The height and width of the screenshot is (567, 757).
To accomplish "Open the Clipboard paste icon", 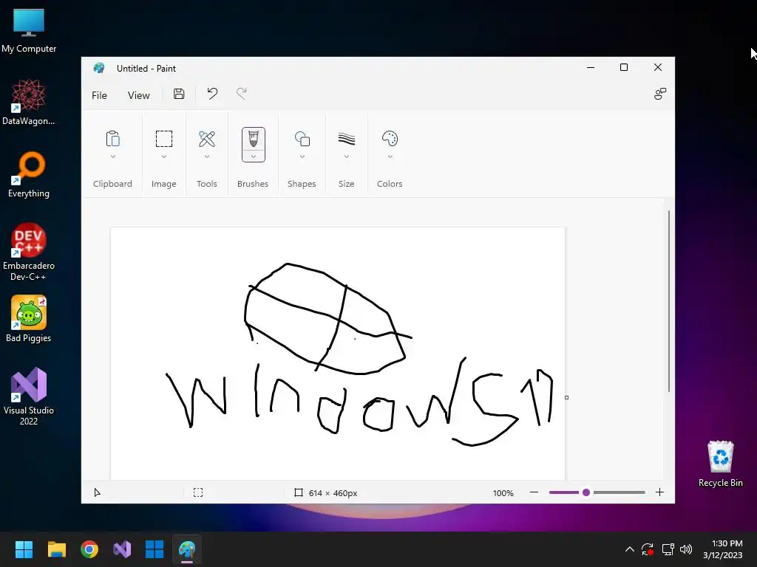I will point(112,139).
